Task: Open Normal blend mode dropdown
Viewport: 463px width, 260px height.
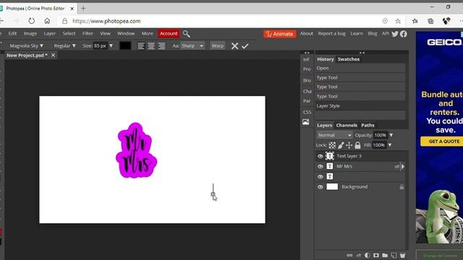Action: 334,135
